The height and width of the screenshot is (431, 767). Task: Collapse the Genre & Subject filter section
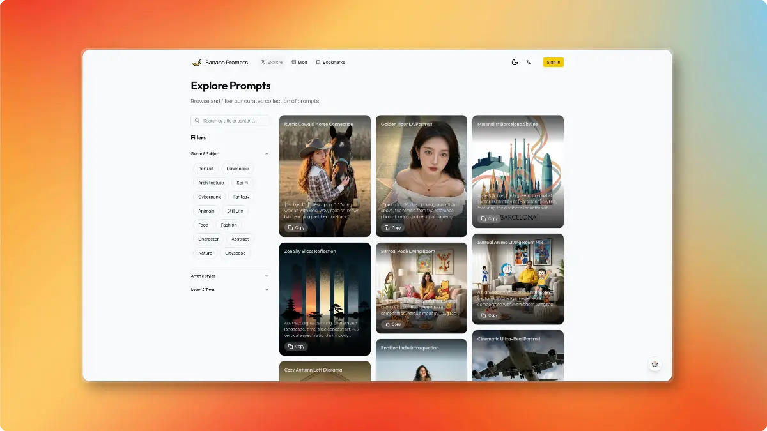(x=267, y=154)
